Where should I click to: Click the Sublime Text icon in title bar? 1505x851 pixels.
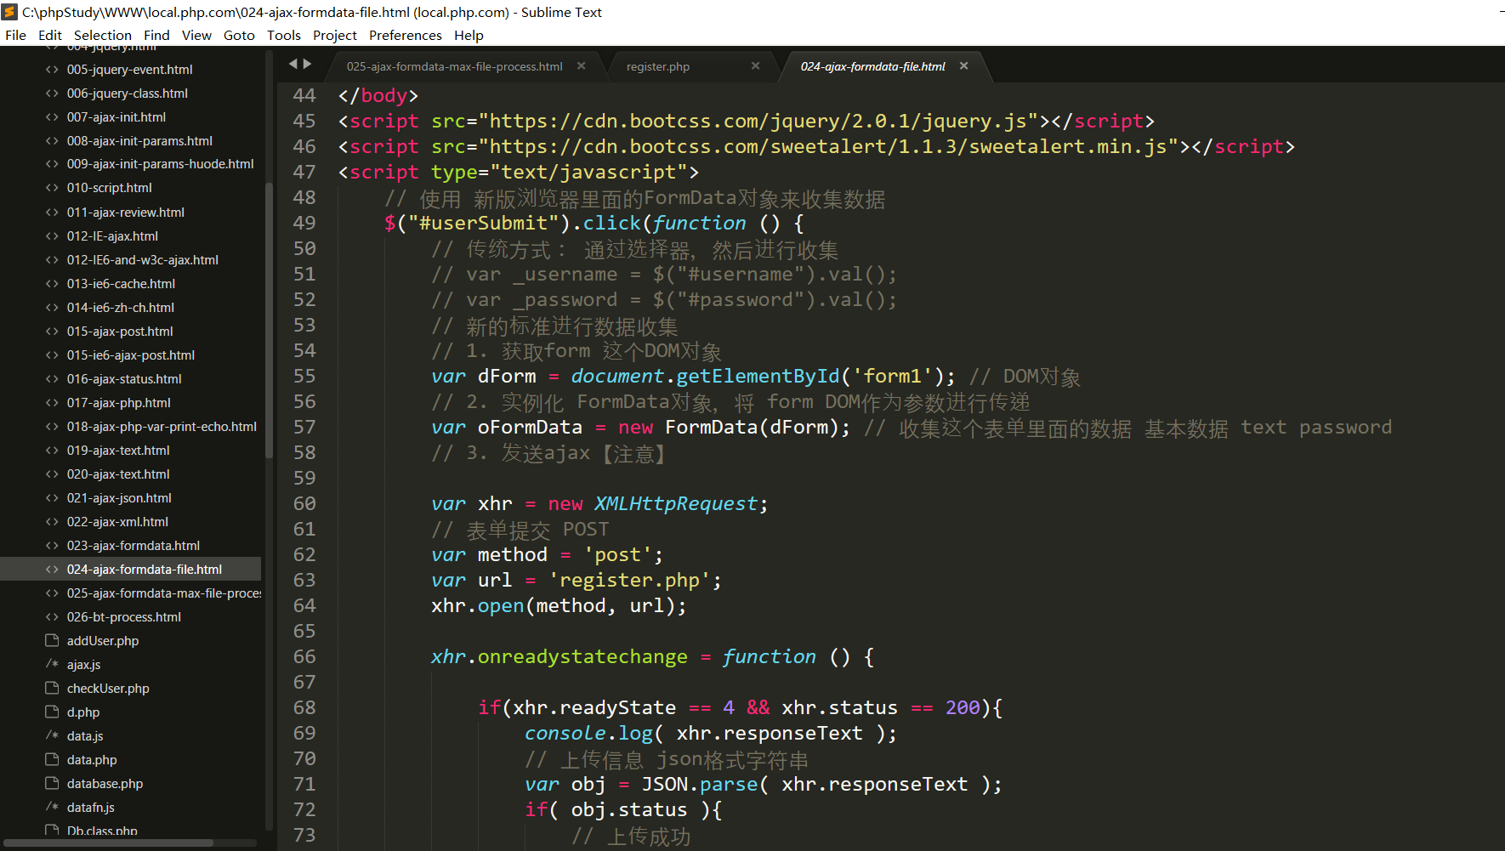click(10, 12)
